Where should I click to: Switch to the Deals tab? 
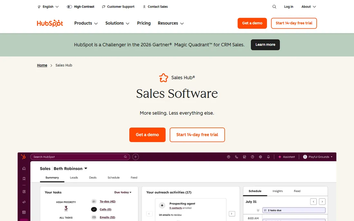(93, 178)
